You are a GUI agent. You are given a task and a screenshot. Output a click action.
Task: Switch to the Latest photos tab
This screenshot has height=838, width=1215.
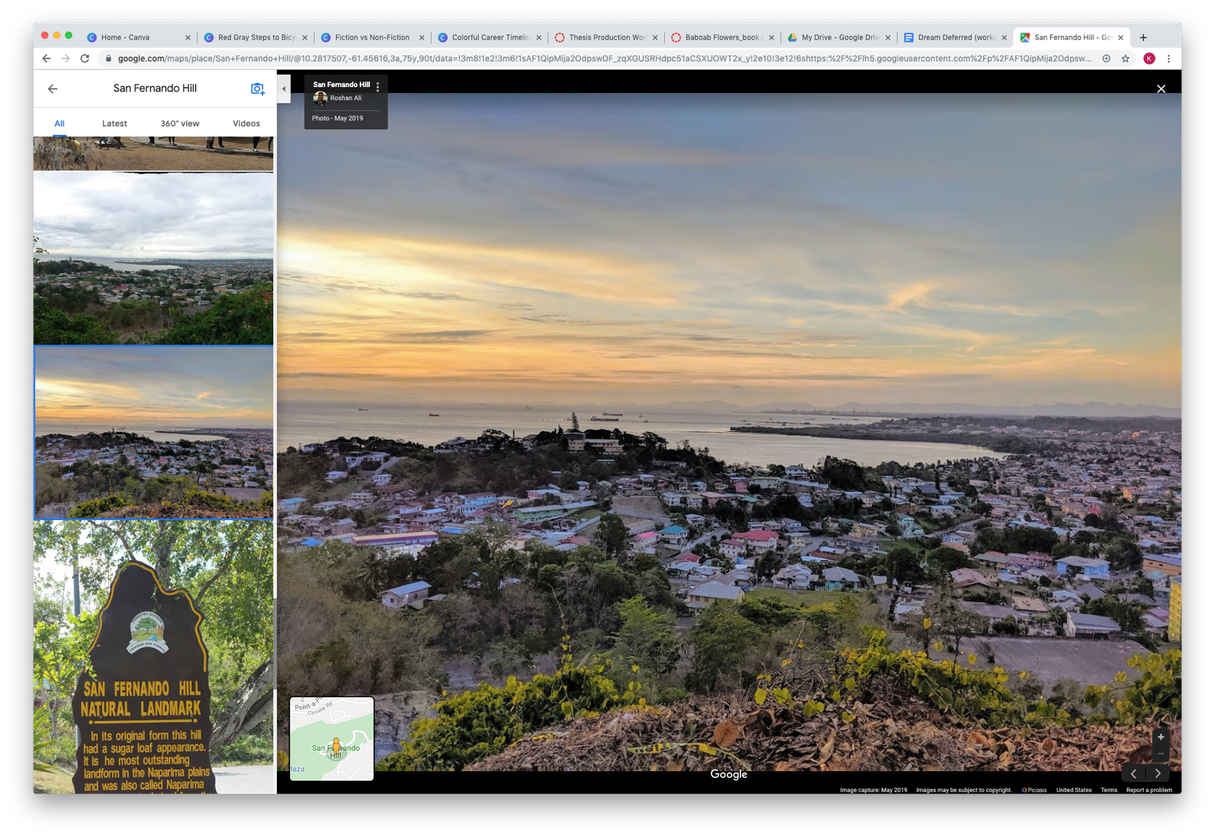click(114, 123)
